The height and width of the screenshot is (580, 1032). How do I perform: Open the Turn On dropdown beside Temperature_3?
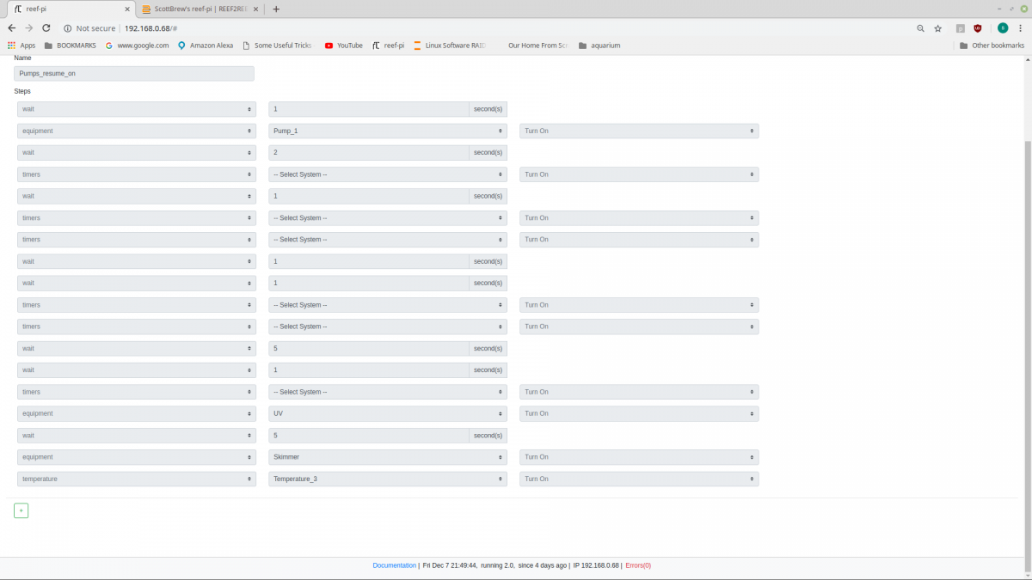pos(639,479)
